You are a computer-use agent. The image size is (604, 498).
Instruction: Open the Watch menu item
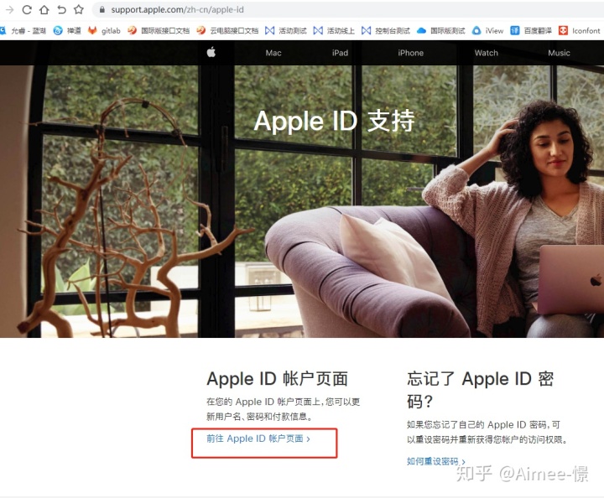click(x=486, y=53)
